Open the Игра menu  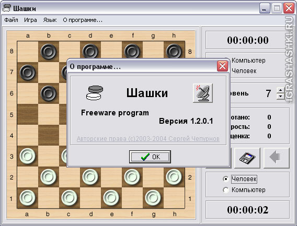point(30,20)
